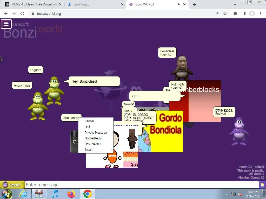Screen dimensions: 266x199
Task: Click the 'EL GORDO BONDIOLABOT' name tag
Action: (x=143, y=118)
